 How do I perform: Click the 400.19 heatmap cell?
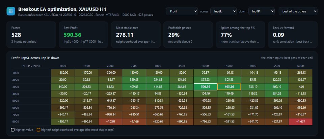tap(277, 87)
